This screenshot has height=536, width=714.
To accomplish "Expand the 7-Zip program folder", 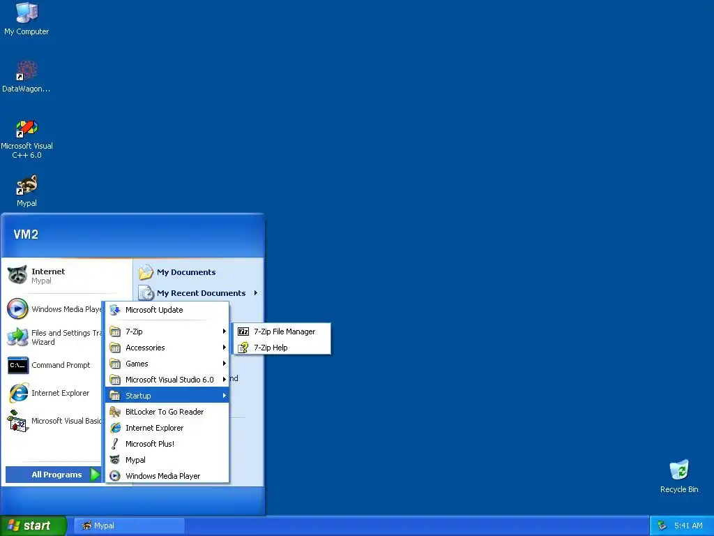I will click(x=167, y=332).
